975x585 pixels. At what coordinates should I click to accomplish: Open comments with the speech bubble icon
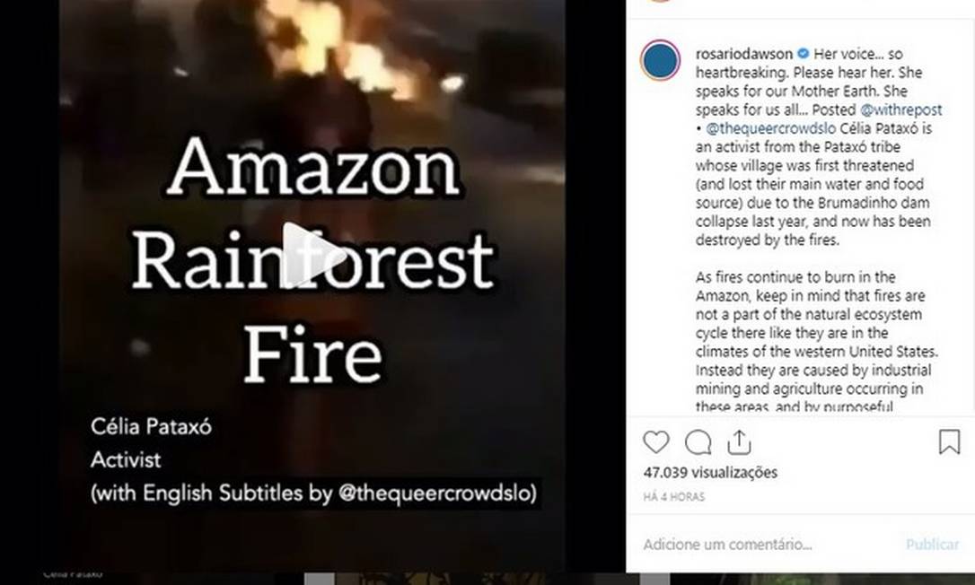coord(698,442)
